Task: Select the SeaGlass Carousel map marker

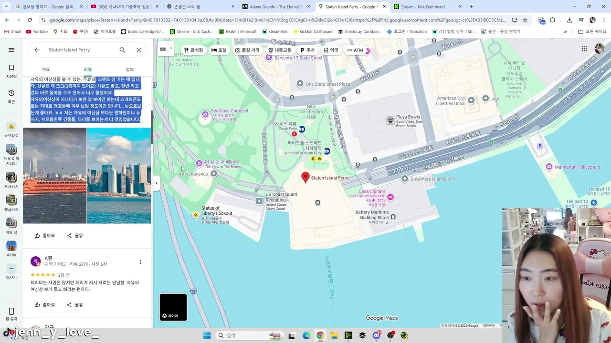Action: pos(205,114)
